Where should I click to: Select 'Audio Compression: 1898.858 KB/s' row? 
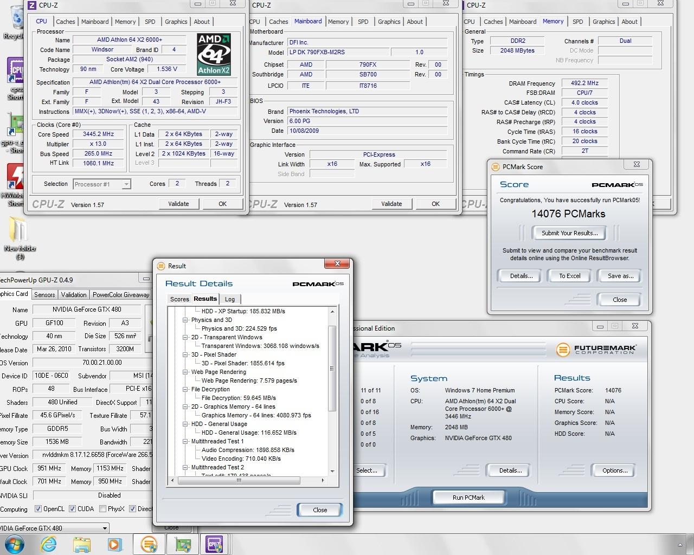point(248,450)
